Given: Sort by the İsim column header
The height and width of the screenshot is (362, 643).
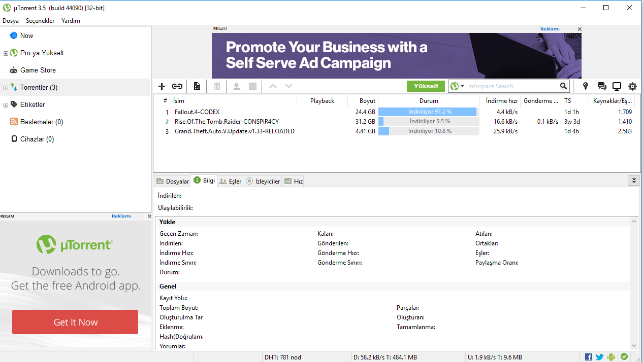Looking at the screenshot, I should tap(233, 101).
